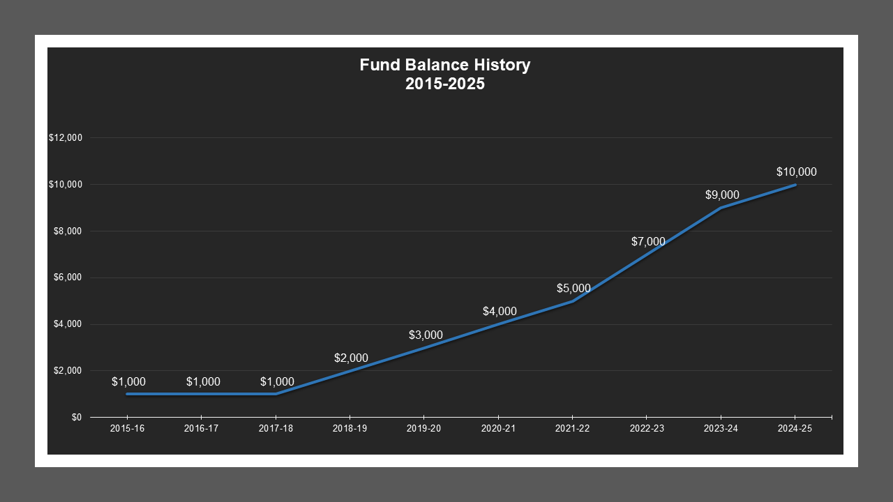Screen dimensions: 893x502
Task: Select the chart title "Fund Balance History"
Action: (445, 64)
